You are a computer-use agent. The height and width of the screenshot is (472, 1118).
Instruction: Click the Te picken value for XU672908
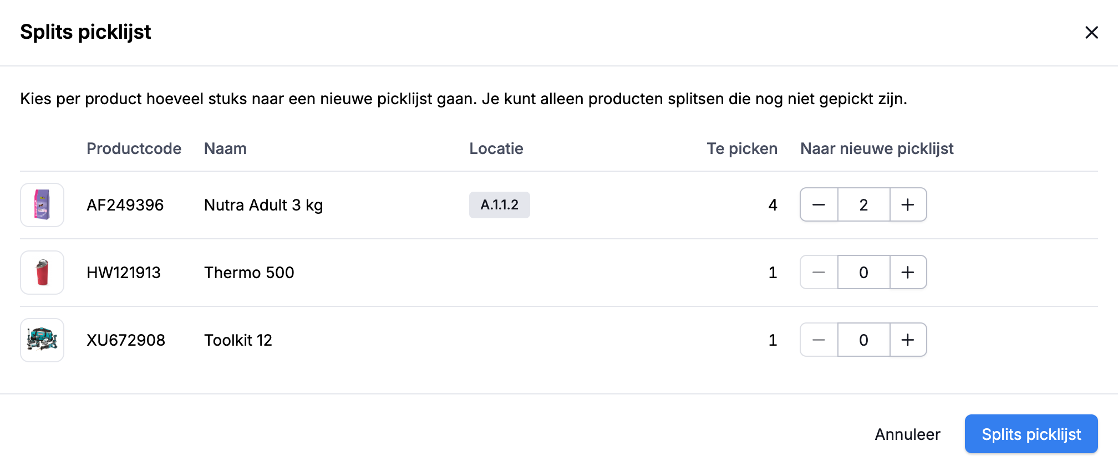point(773,340)
